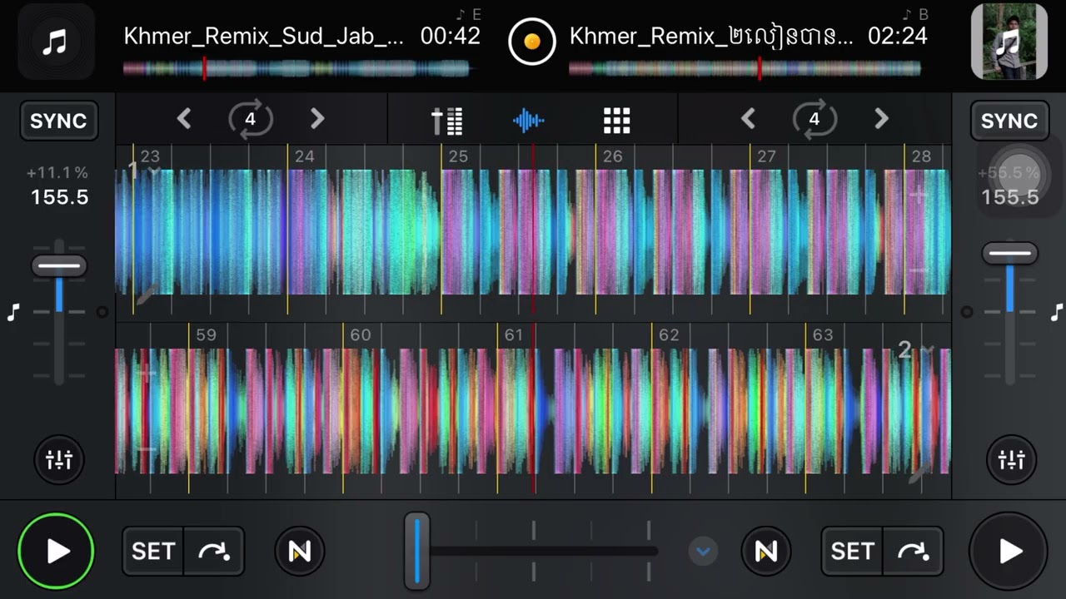Viewport: 1066px width, 599px height.
Task: Zoom out the top waveform minus
Action: (918, 270)
